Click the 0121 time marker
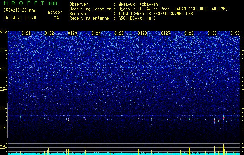The image size is (244, 155). click(x=26, y=33)
